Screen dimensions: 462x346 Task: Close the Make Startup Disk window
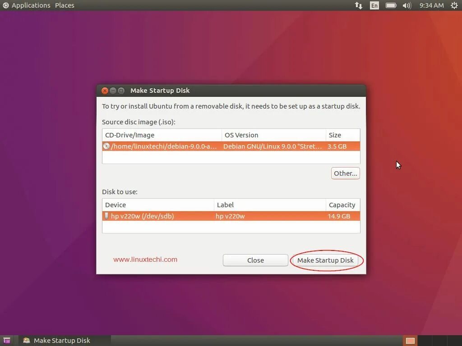coord(105,91)
